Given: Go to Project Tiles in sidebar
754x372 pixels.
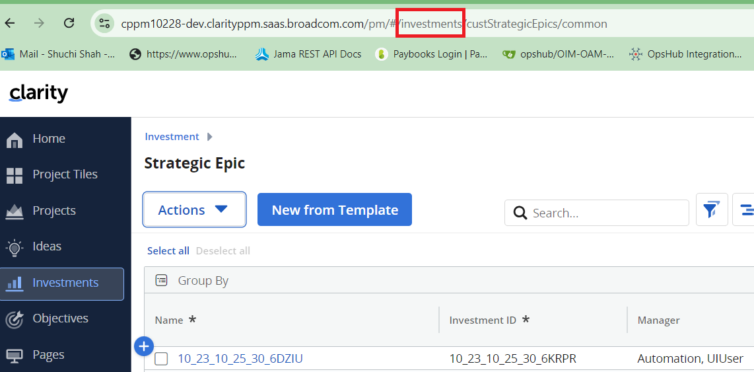Looking at the screenshot, I should point(65,174).
